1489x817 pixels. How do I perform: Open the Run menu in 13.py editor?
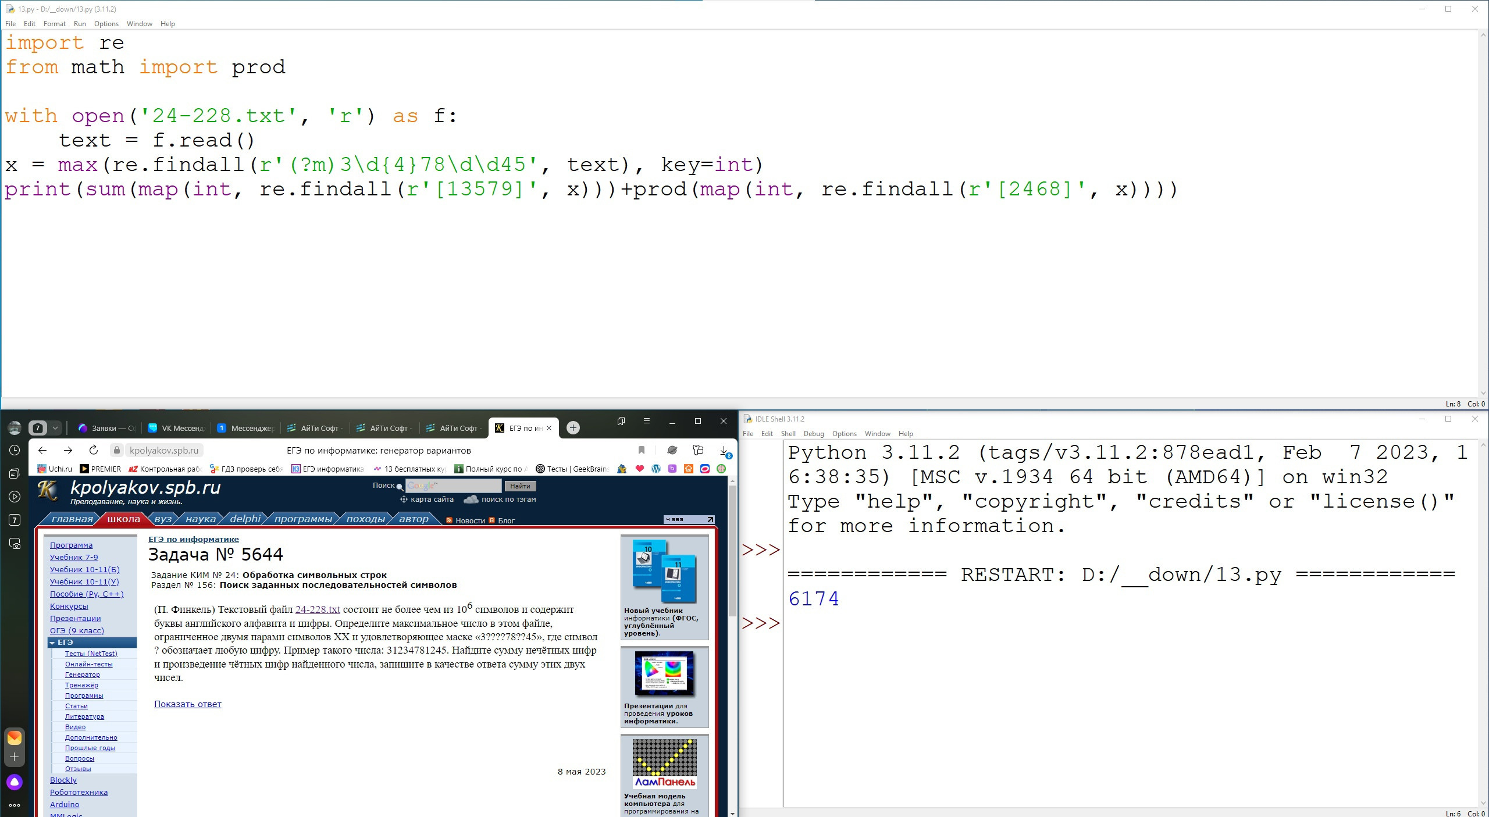coord(80,24)
